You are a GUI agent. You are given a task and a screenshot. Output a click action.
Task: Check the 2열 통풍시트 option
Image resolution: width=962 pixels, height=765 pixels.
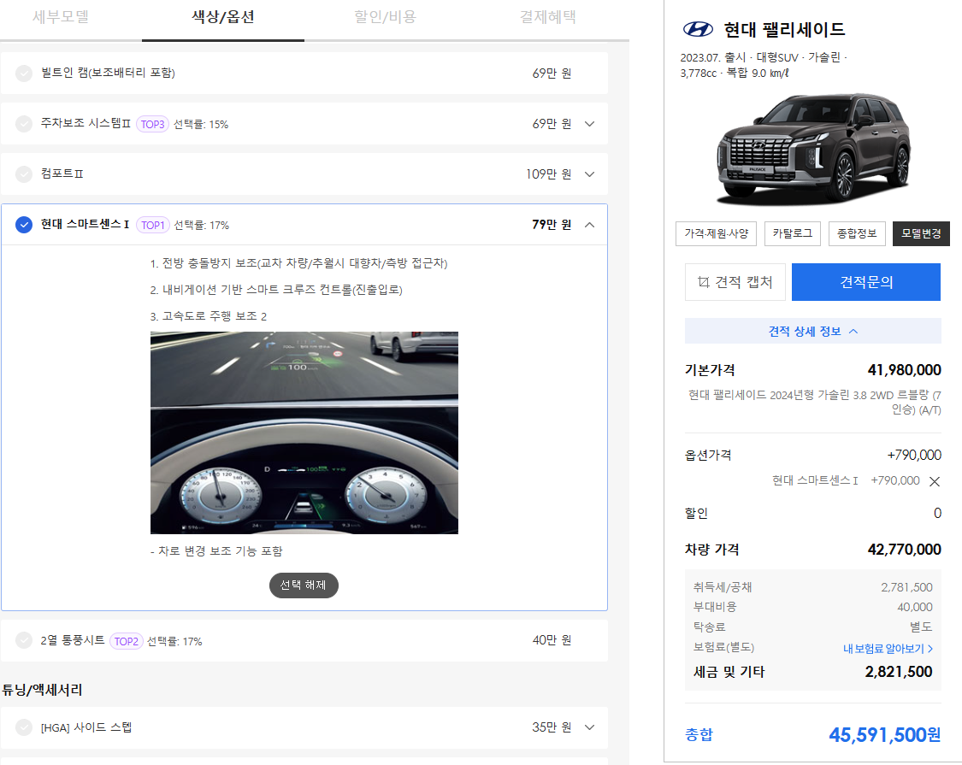point(24,640)
